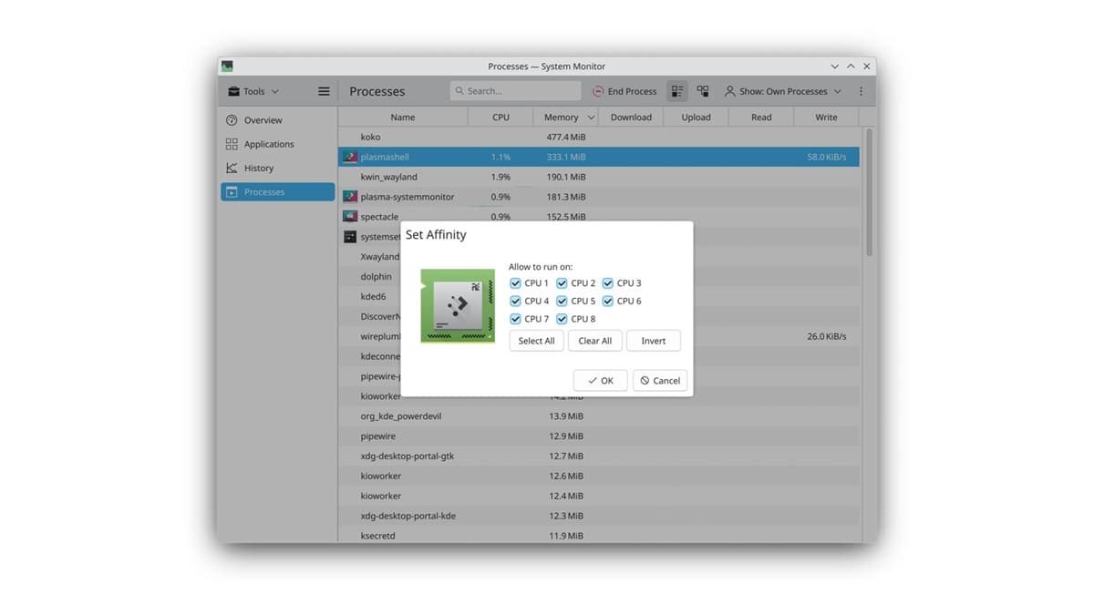1094x615 pixels.
Task: Switch to tree view mode icon
Action: pyautogui.click(x=703, y=91)
